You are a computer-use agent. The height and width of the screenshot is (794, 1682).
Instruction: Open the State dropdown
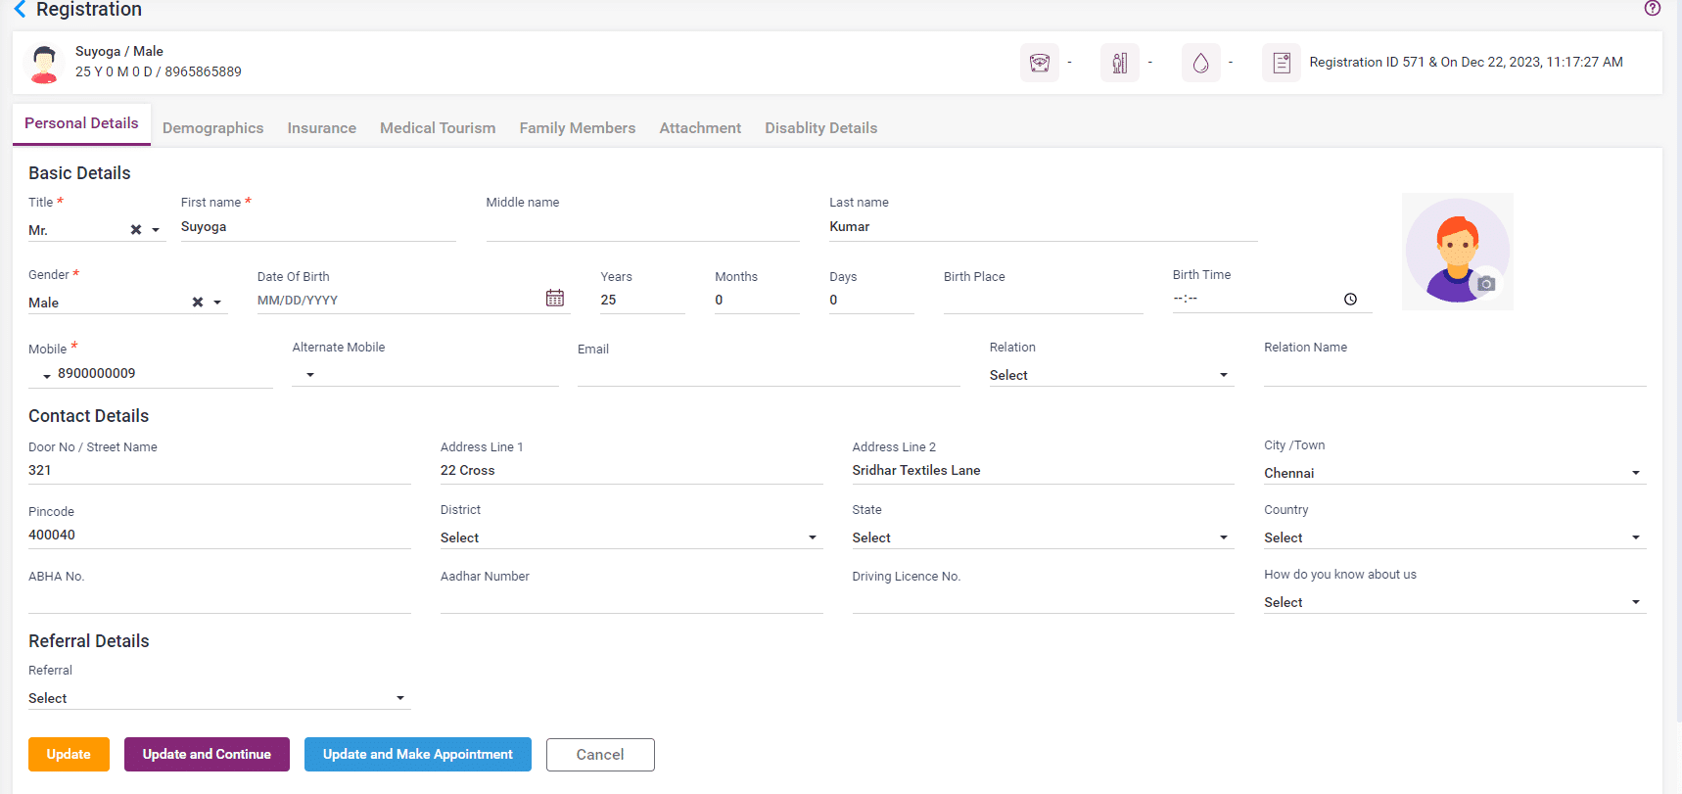[x=1223, y=537]
